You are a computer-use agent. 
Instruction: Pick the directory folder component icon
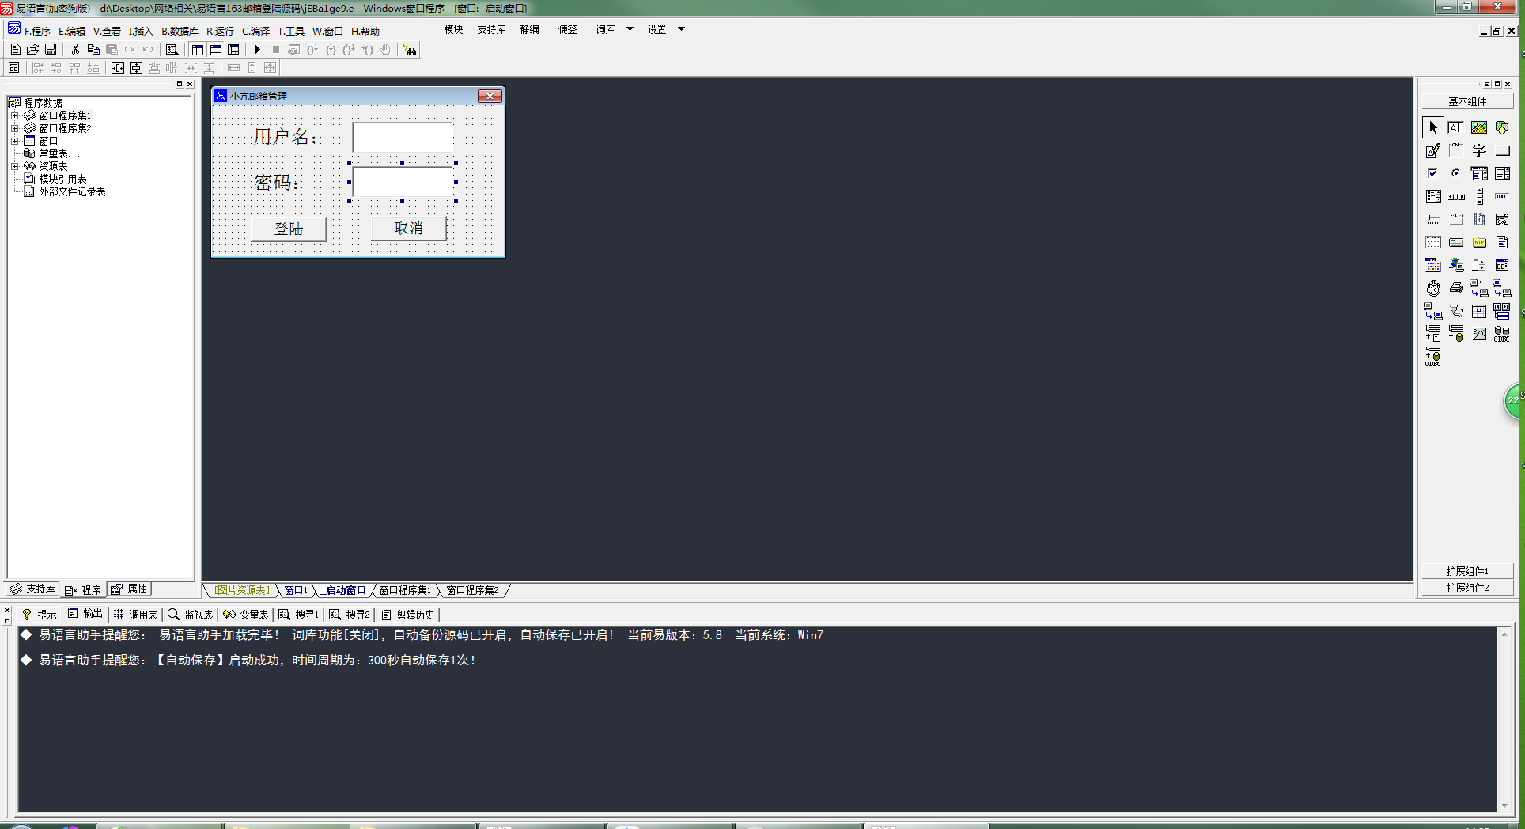[1479, 242]
